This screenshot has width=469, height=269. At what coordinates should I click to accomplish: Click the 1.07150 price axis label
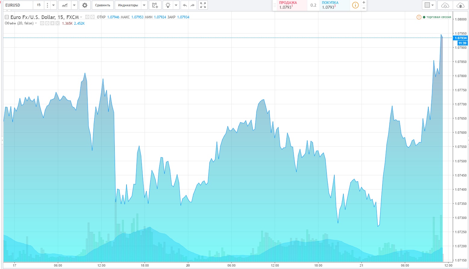click(461, 260)
